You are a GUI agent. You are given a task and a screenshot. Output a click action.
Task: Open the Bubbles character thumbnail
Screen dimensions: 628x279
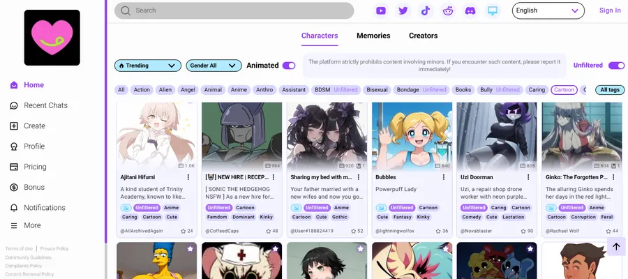(412, 137)
